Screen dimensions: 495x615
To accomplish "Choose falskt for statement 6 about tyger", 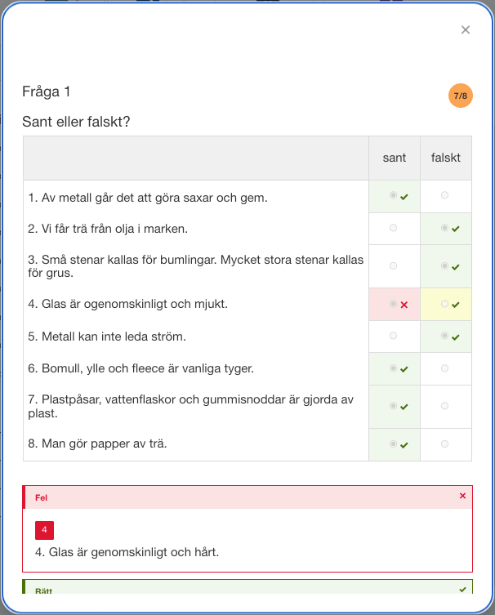I will click(444, 368).
